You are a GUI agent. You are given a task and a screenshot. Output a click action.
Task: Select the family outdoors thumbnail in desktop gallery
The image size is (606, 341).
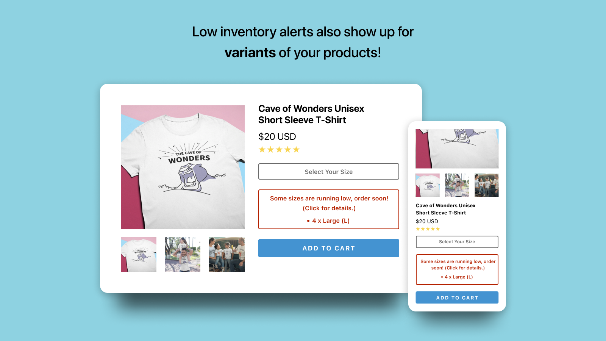click(x=183, y=254)
